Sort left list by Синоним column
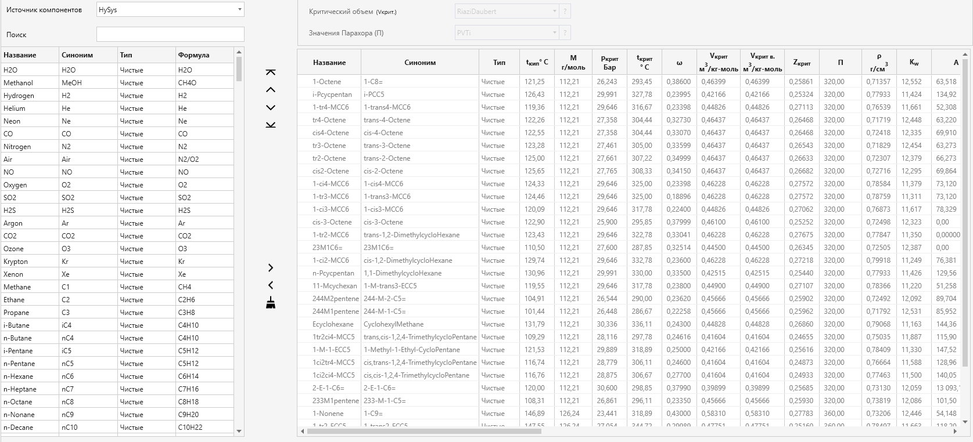 pos(88,55)
